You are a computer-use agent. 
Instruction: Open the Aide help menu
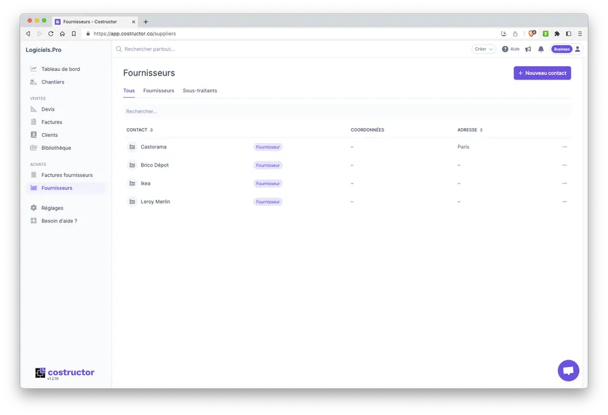point(511,49)
